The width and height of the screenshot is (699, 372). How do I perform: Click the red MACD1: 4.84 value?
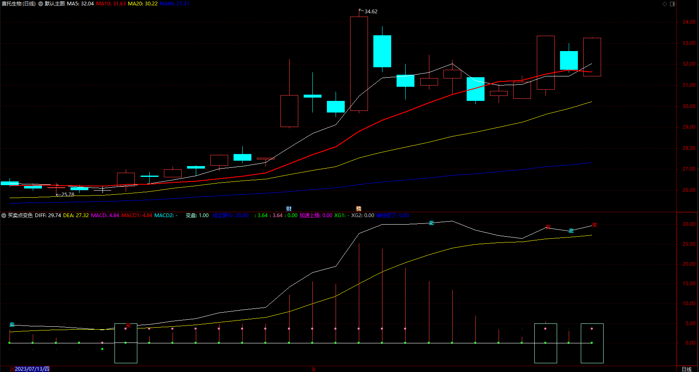(137, 215)
